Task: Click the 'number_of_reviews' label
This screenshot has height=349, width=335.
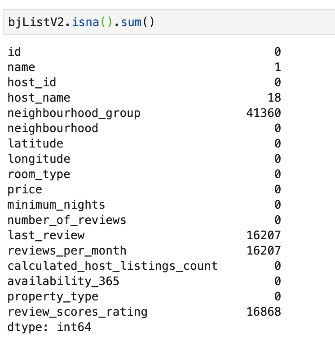Action: coord(67,220)
